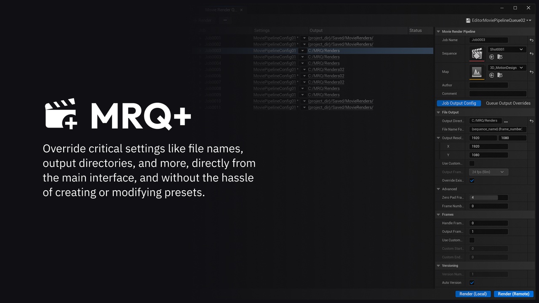Toggle the Use Custom checkbox under Output Resolution
539x303 pixels.
coord(472,163)
